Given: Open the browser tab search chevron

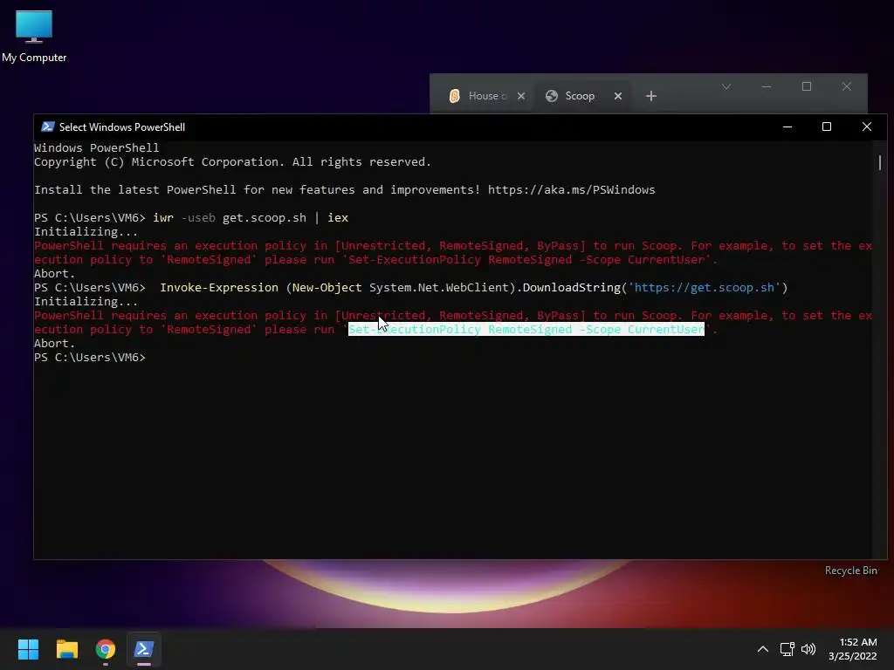Looking at the screenshot, I should 726,86.
